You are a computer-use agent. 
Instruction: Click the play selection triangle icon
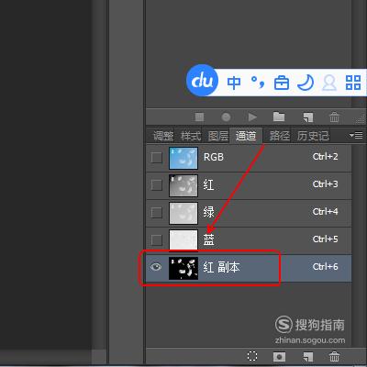pyautogui.click(x=252, y=117)
